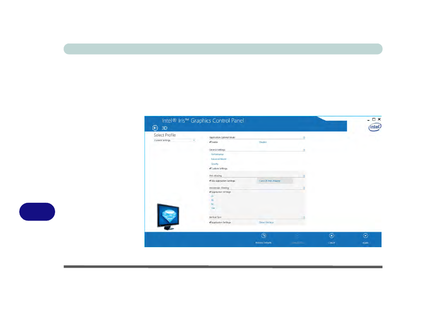Screen dimensions: 446x314
Task: Choose Quality in General Settings
Action: click(x=215, y=164)
